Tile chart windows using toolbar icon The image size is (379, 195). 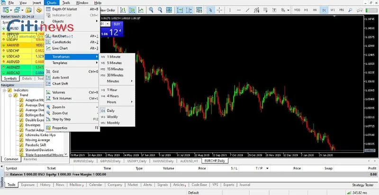click(169, 10)
